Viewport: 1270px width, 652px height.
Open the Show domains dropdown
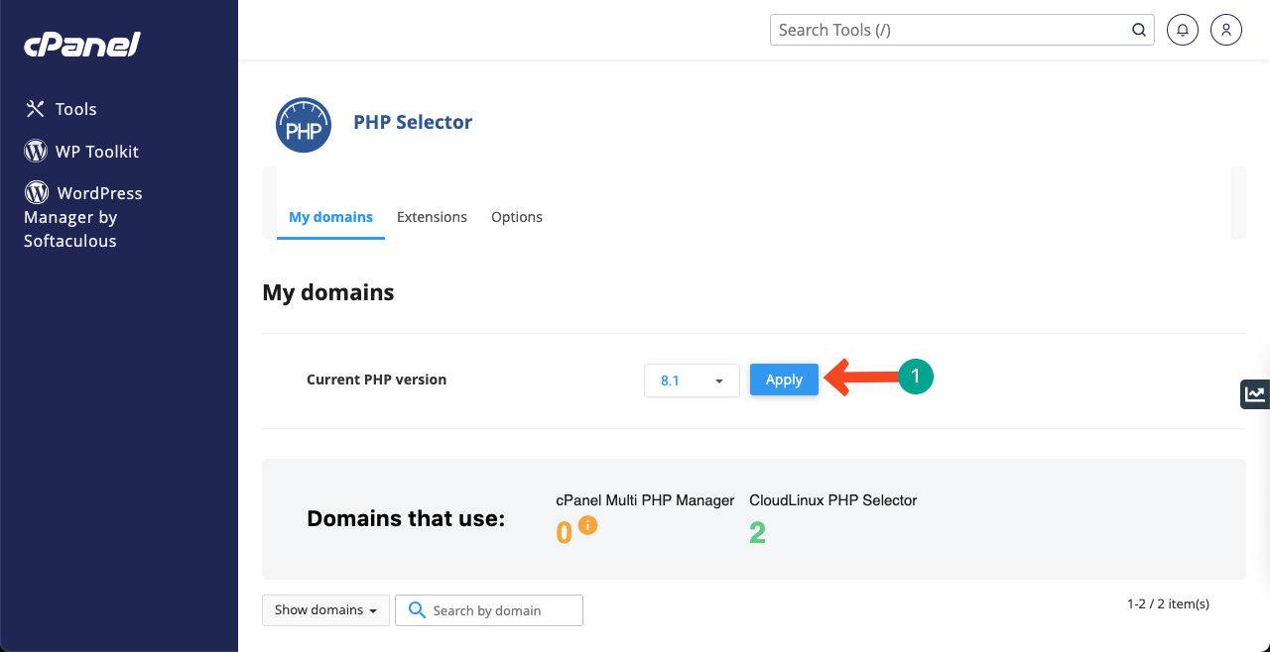[x=325, y=610]
